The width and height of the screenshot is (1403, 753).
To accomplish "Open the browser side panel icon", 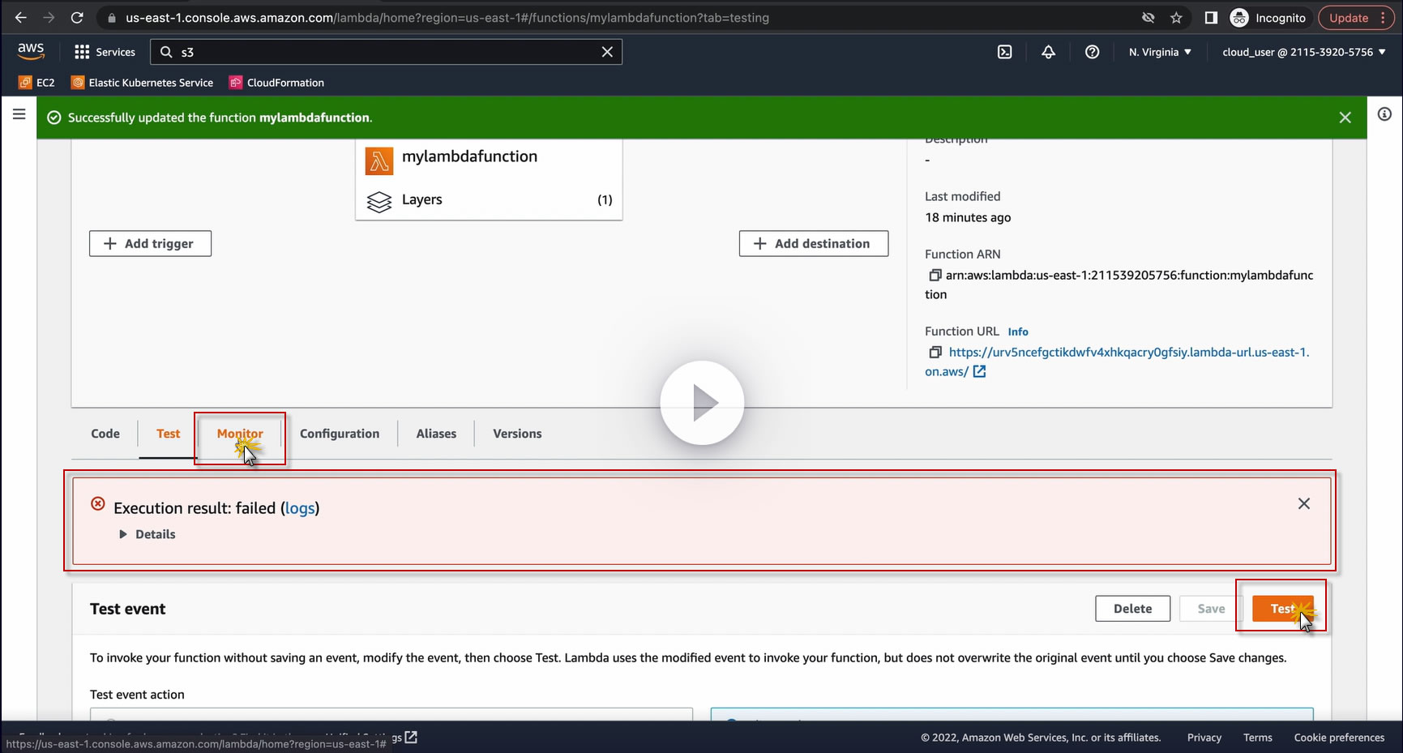I will [1211, 18].
